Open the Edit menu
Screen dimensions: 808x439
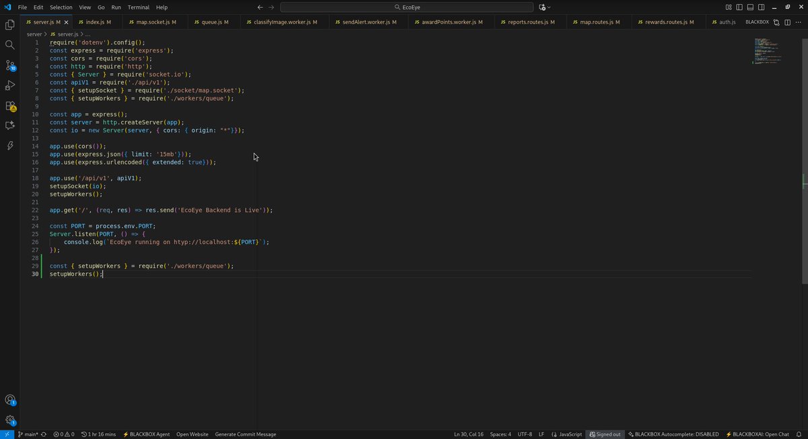38,7
